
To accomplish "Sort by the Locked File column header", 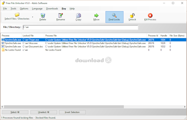I will (33, 35).
